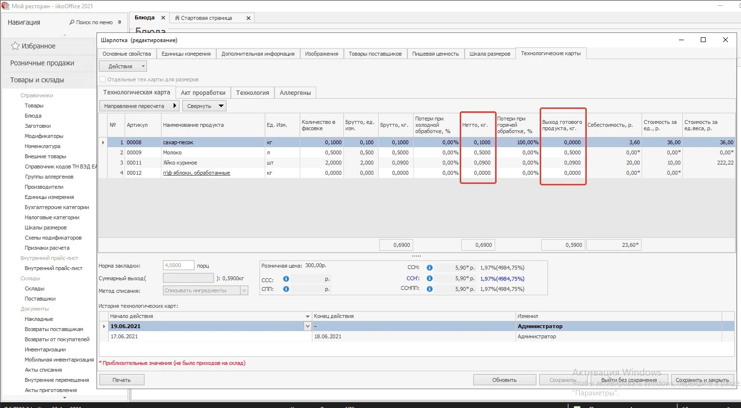Click the Обновить button
Screen dimensions: 741x408
pos(504,380)
